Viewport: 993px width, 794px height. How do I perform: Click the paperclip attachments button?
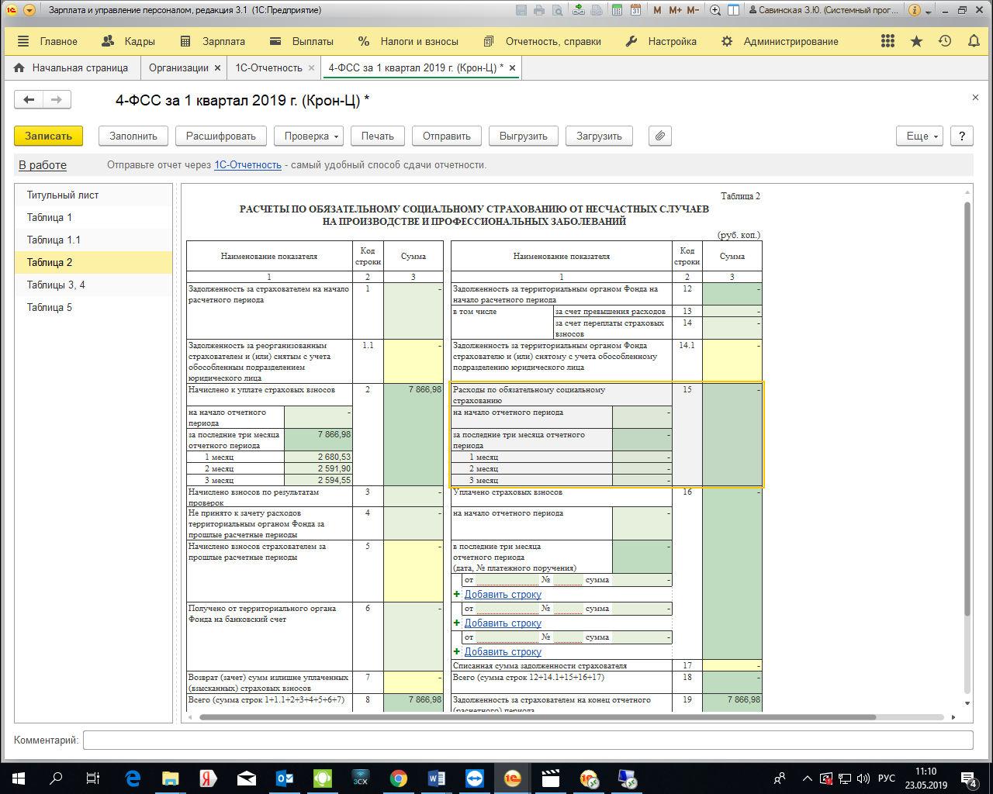[x=659, y=136]
